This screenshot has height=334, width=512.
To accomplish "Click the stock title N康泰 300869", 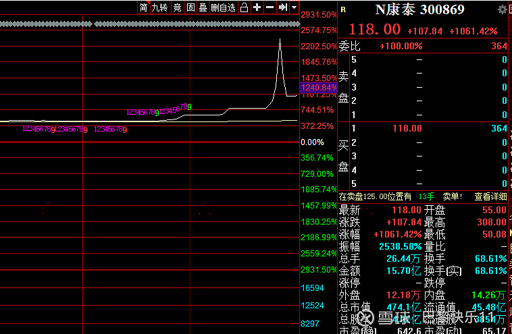I will click(419, 10).
